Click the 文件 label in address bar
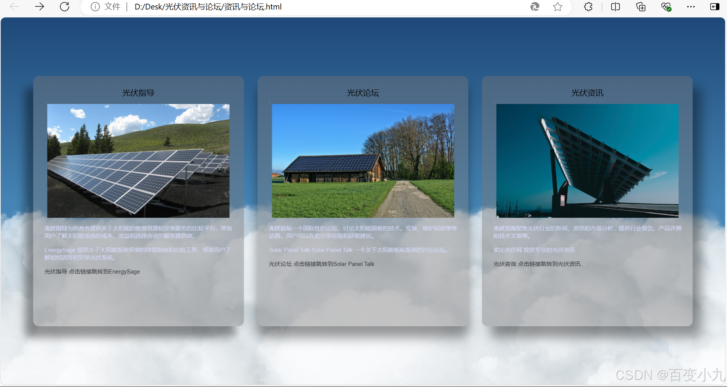Viewport: 727px width, 387px height. click(112, 7)
